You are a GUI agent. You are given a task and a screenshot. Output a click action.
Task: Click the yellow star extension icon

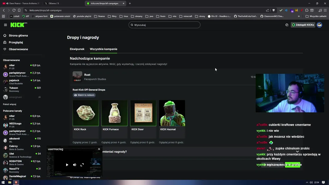point(296,10)
